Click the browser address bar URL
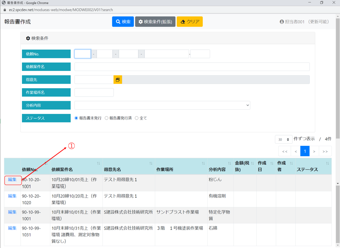Image resolution: width=340 pixels, height=248 pixels. 61,10
